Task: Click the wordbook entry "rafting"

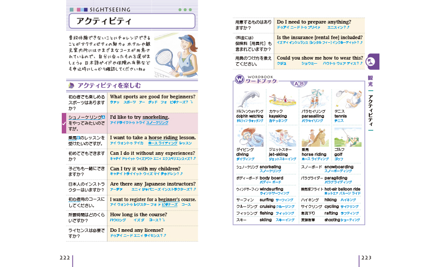Action: tap(331, 213)
